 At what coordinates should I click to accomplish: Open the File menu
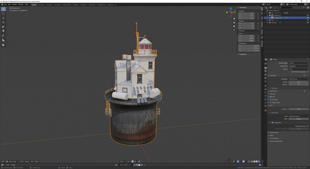click(x=5, y=4)
